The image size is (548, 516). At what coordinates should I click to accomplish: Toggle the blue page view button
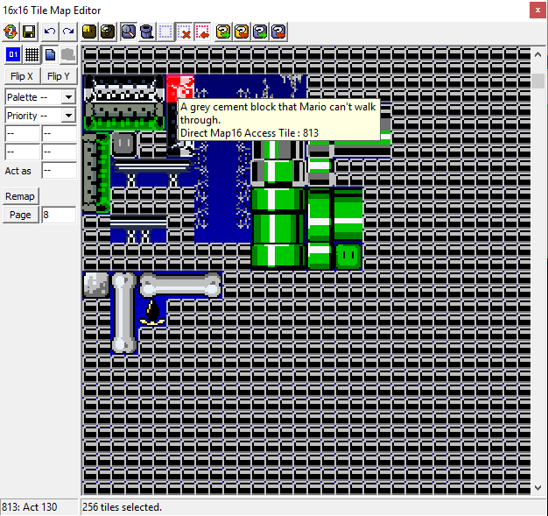[50, 54]
